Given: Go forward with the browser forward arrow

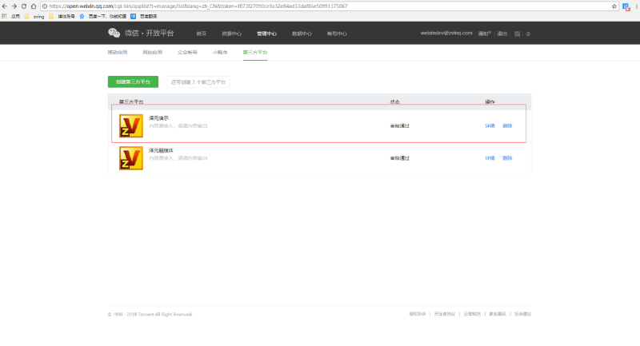Looking at the screenshot, I should pos(14,6).
